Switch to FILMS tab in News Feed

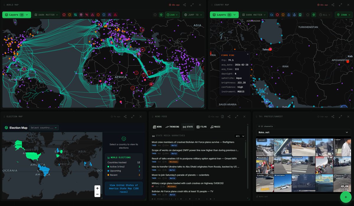coord(202,127)
